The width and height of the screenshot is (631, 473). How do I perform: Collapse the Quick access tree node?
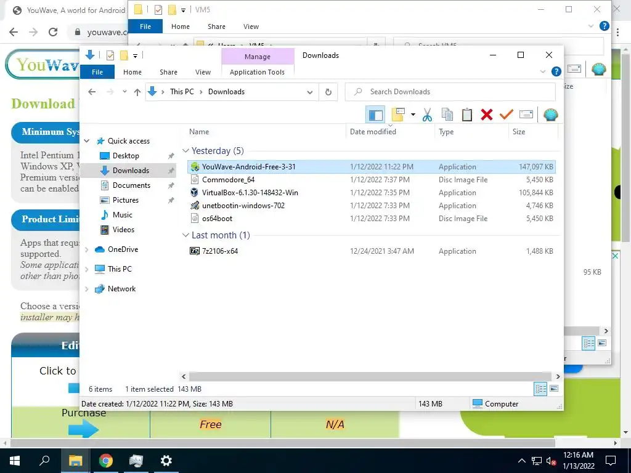[x=86, y=141]
